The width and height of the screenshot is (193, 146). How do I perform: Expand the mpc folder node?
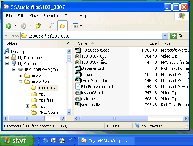coord(27,106)
